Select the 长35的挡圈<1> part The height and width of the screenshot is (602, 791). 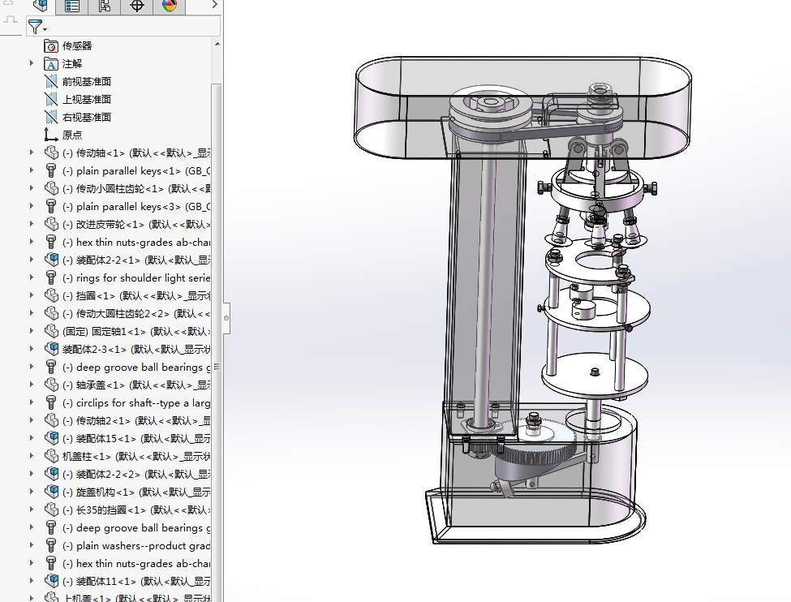pyautogui.click(x=135, y=510)
